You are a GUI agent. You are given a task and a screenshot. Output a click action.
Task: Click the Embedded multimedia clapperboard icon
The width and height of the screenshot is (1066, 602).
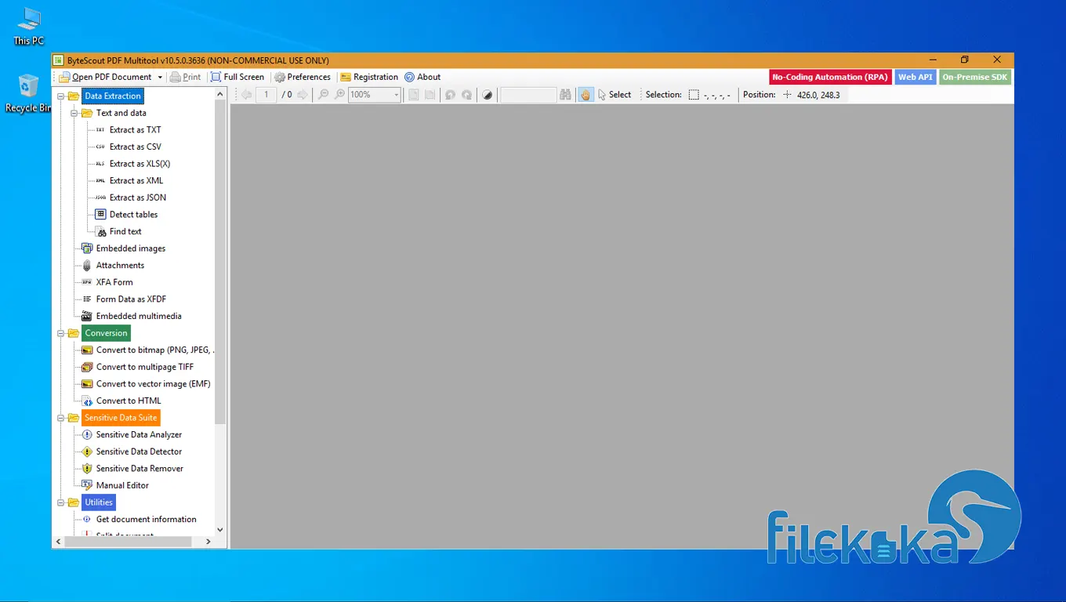tap(87, 316)
